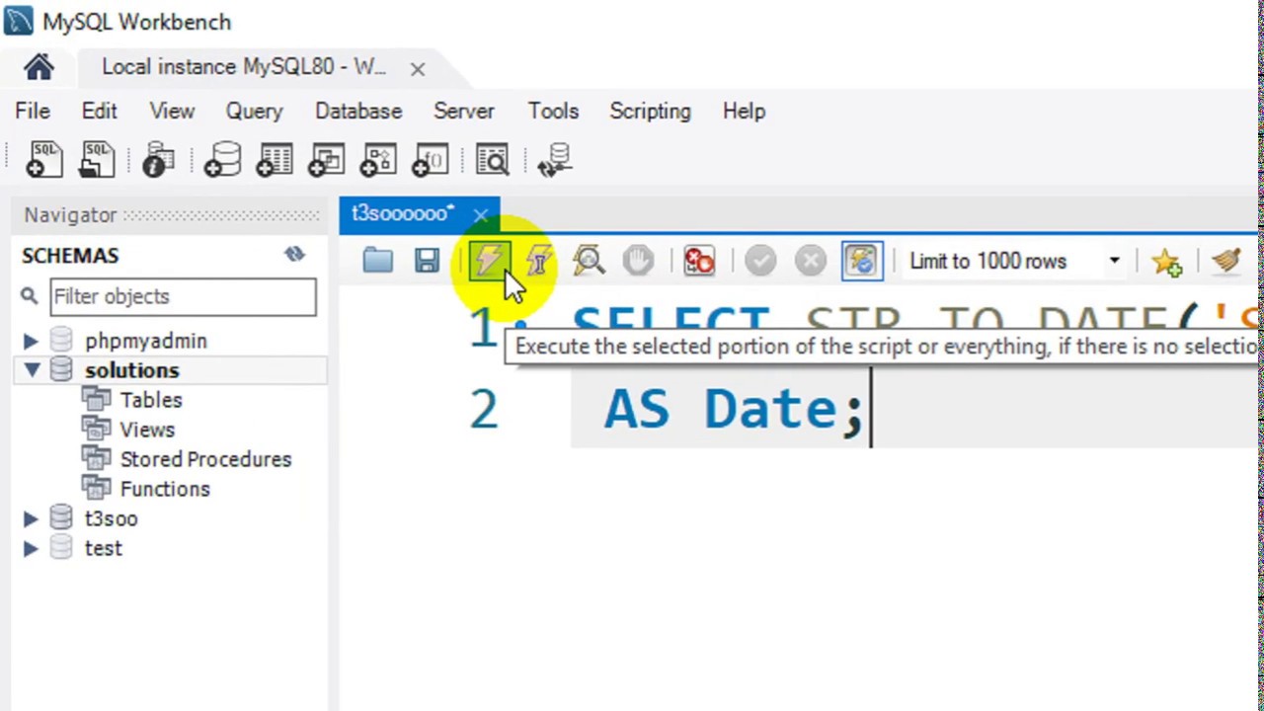
Task: Create a new stored procedure icon
Action: click(x=377, y=160)
